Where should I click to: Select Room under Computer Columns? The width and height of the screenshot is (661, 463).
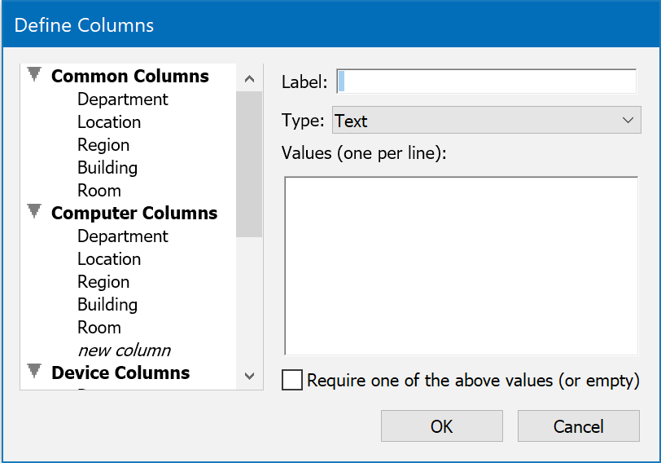coord(99,328)
